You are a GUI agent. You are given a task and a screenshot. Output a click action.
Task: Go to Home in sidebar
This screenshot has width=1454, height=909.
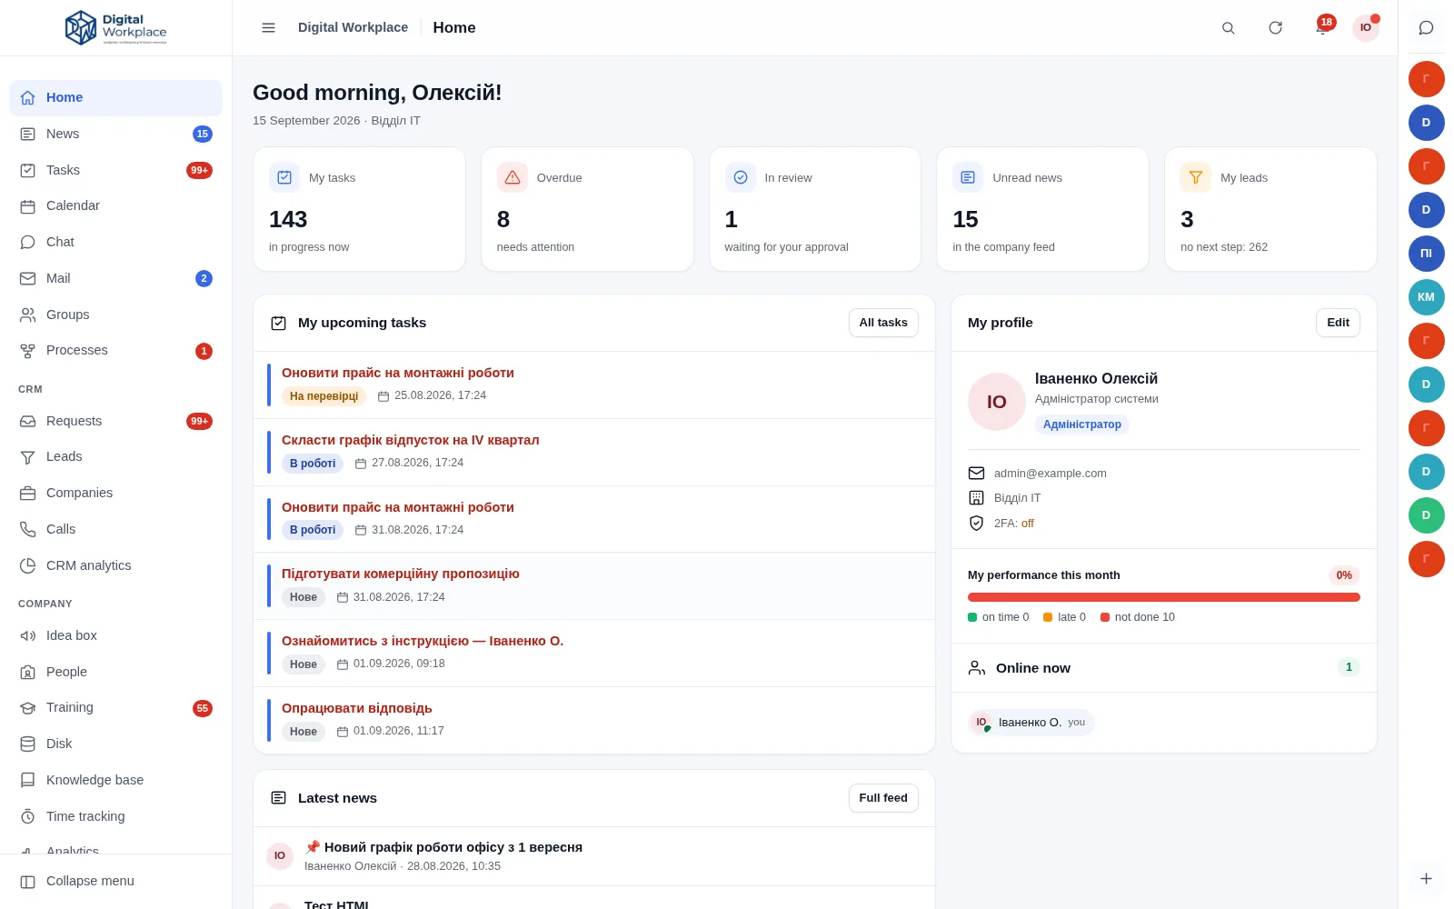pyautogui.click(x=115, y=97)
